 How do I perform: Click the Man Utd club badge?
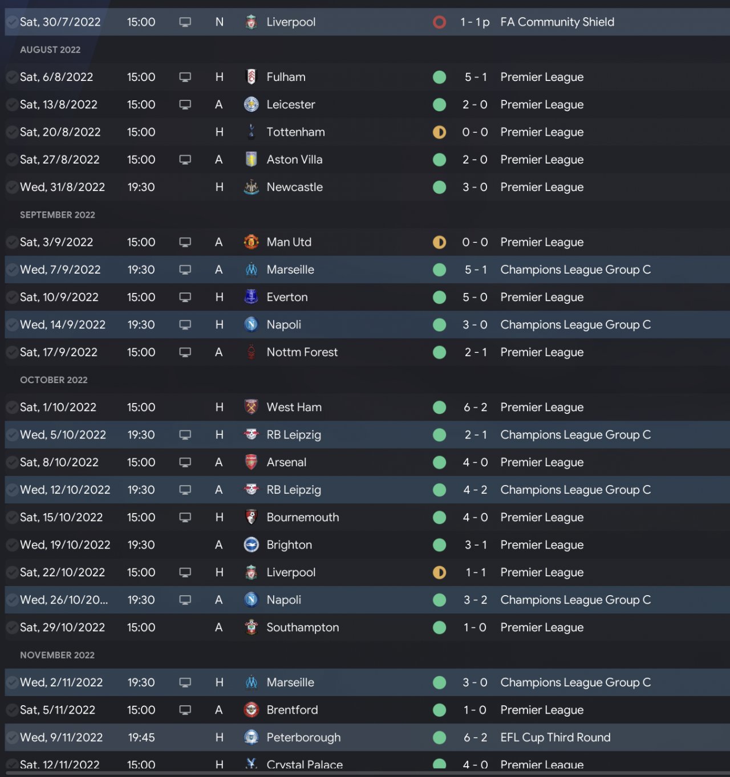[x=251, y=242]
